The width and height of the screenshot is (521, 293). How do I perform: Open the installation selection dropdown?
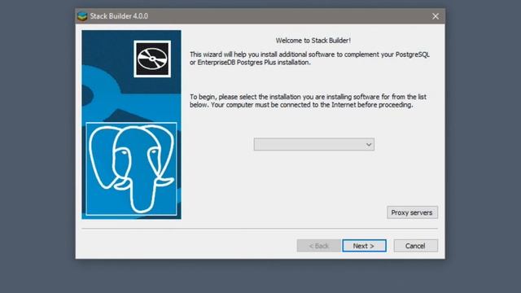click(x=314, y=145)
